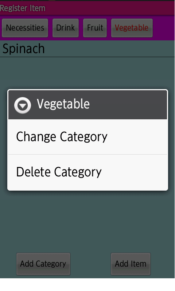Image resolution: width=175 pixels, height=291 pixels.
Task: Open the Drink category tab
Action: [x=66, y=28]
